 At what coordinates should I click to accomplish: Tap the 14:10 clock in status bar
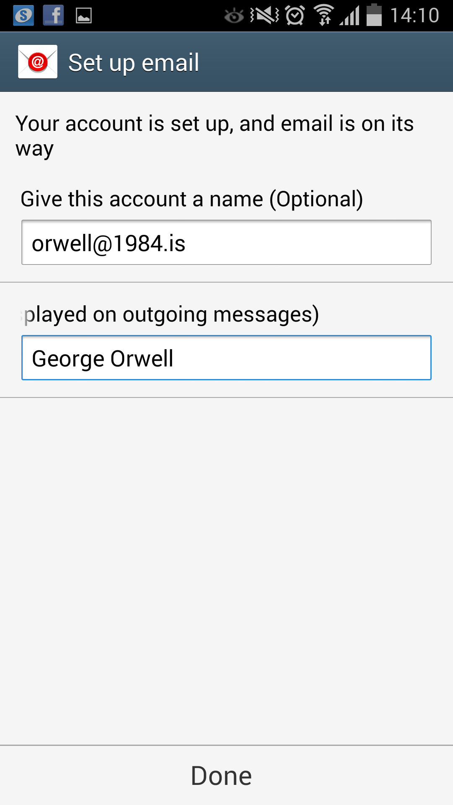[x=414, y=16]
